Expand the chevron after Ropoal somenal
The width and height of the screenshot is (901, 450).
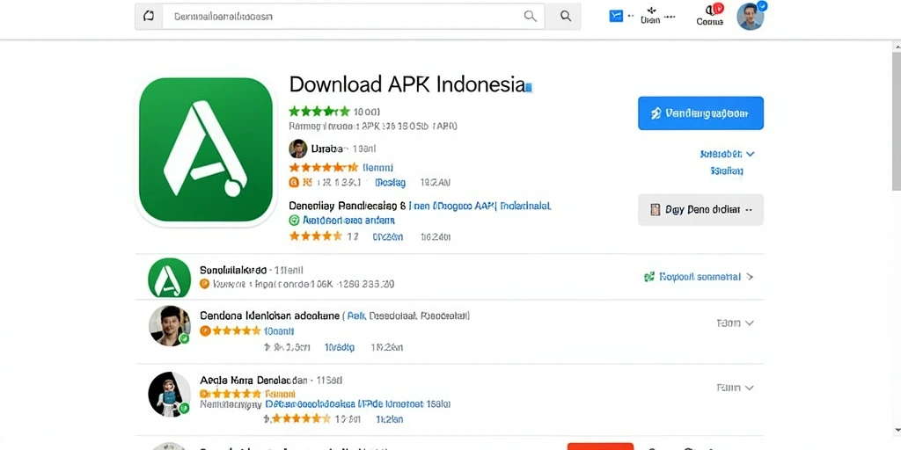tap(750, 277)
